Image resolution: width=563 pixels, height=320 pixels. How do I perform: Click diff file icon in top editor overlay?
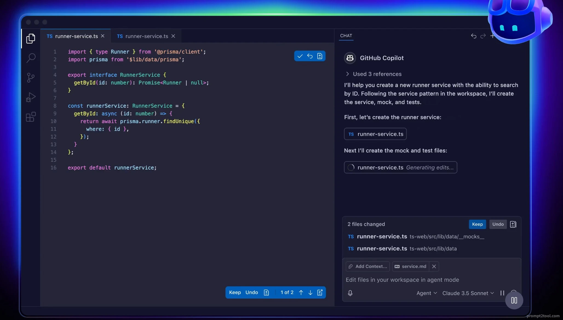coord(320,56)
